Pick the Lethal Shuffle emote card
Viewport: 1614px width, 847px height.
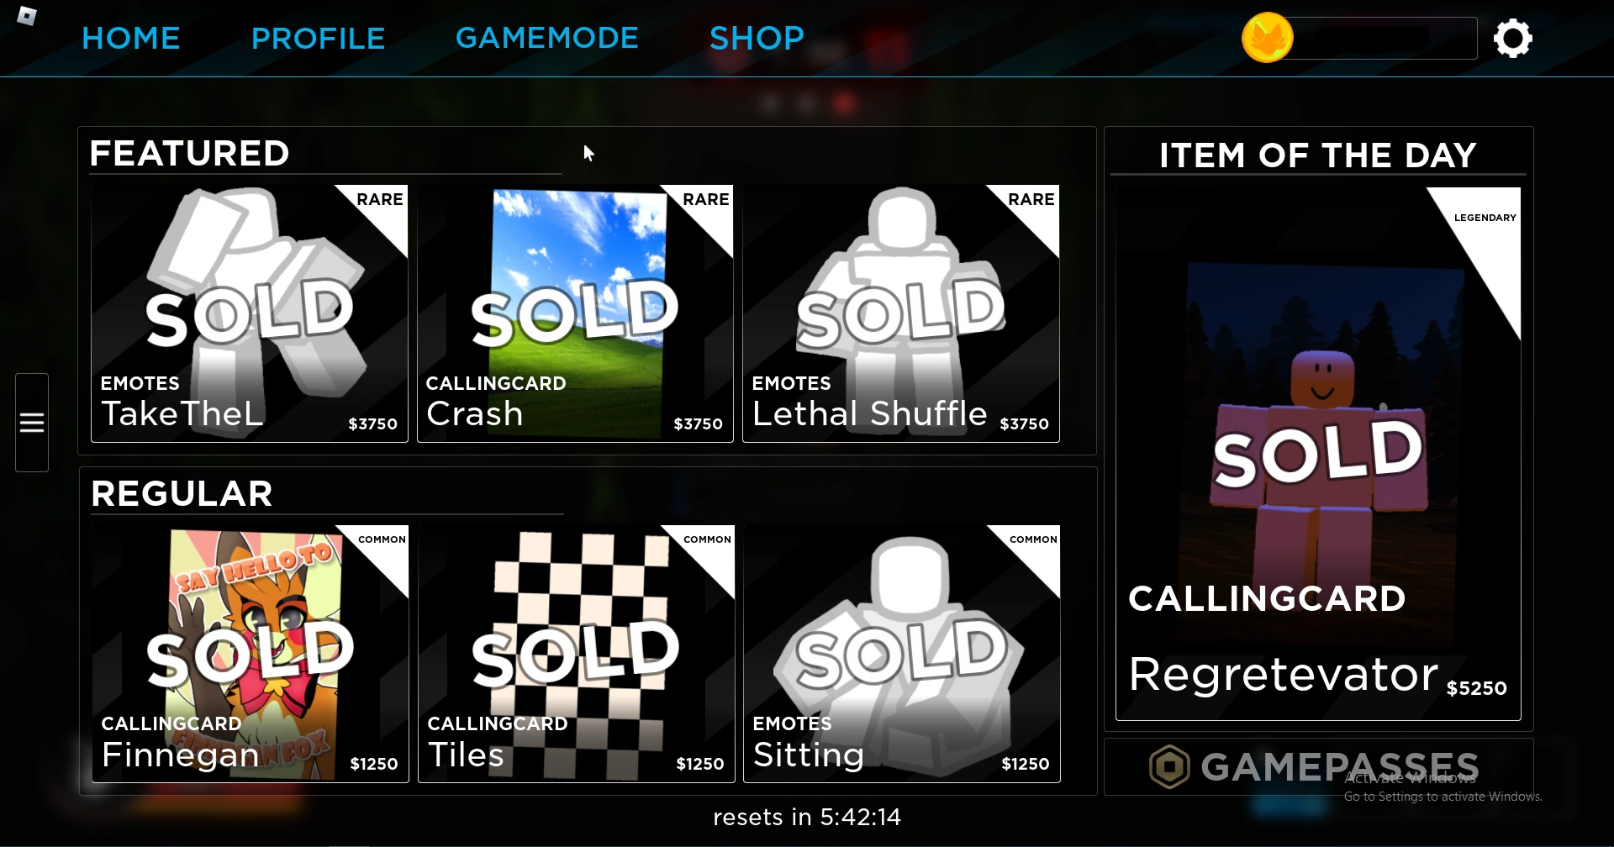(901, 313)
